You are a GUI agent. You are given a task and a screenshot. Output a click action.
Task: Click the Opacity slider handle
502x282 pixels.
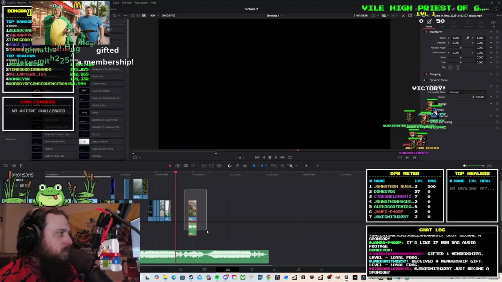tap(473, 97)
